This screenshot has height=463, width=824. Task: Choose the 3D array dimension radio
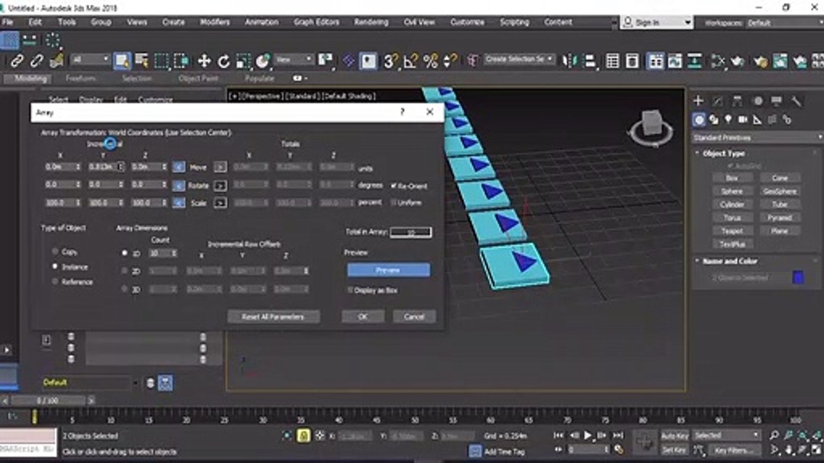125,289
